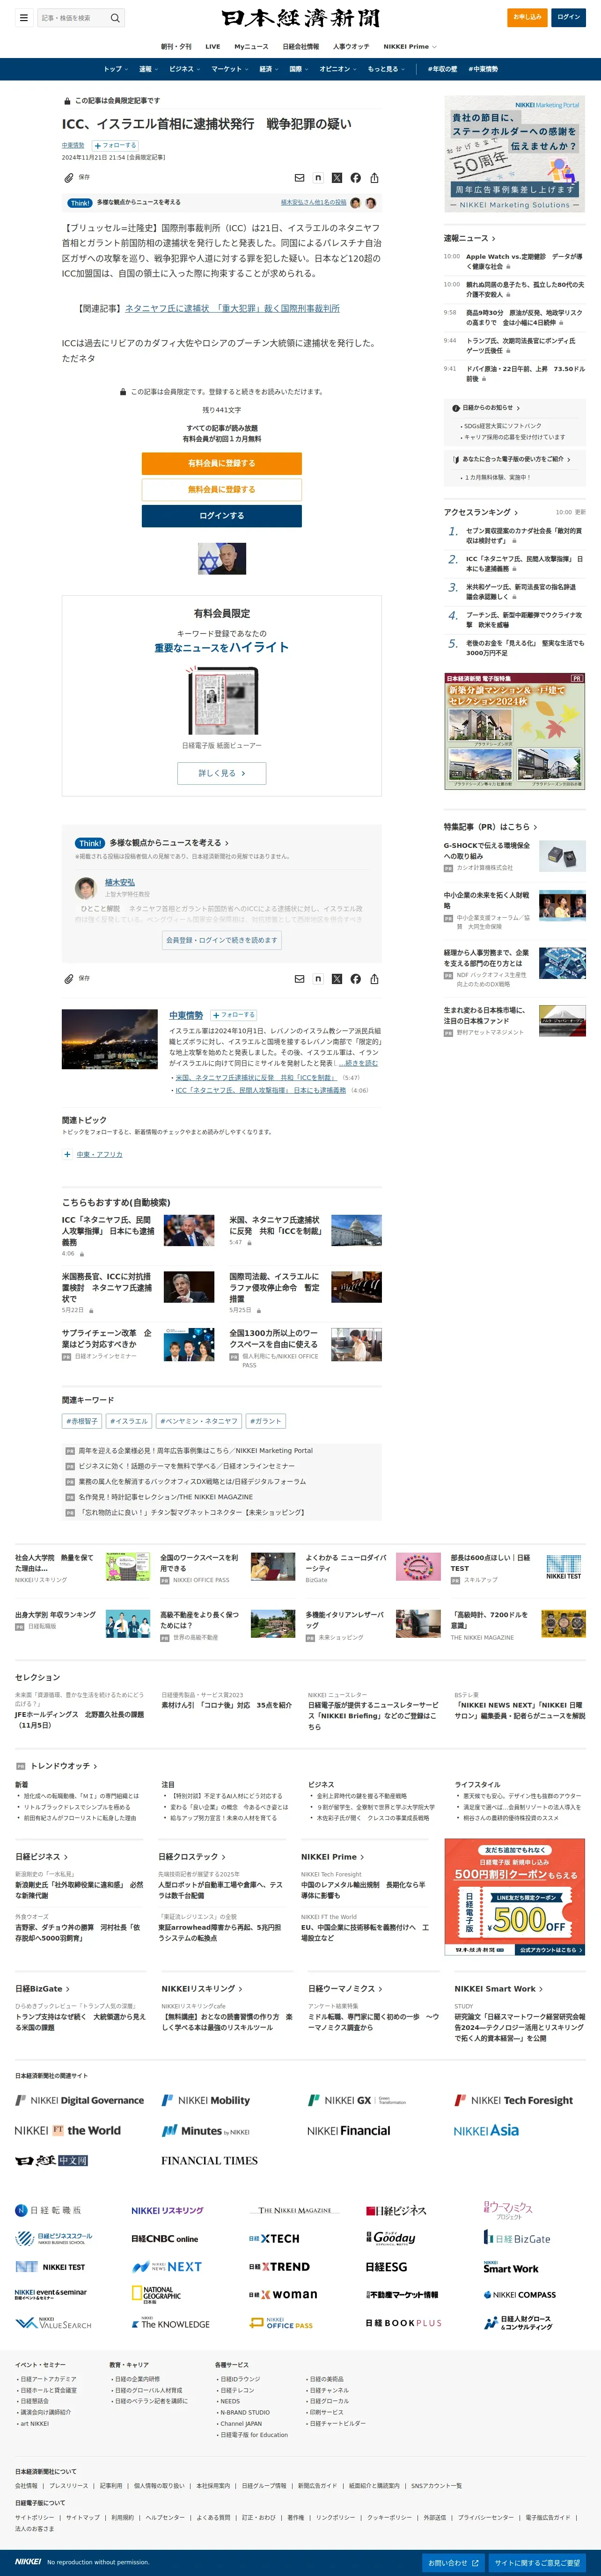This screenshot has width=601, height=2576.
Task: Select the #年収の壁 hashtag tab
Action: (x=442, y=69)
